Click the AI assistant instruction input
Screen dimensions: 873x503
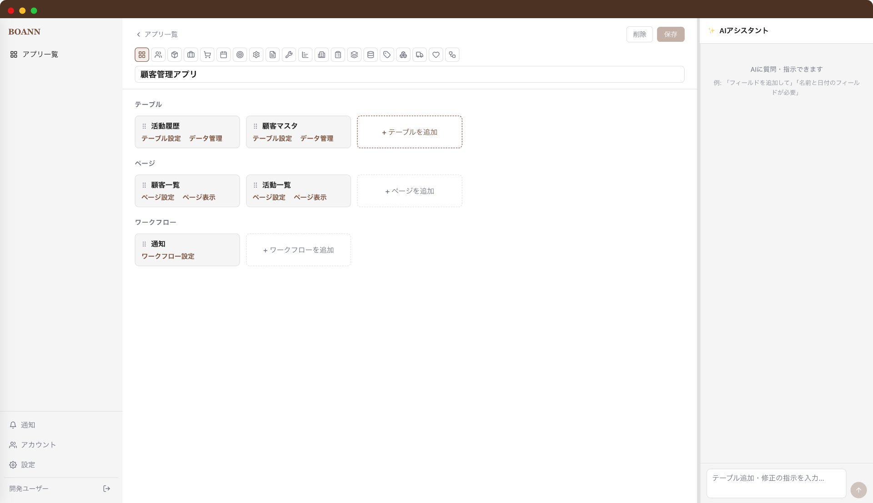click(x=776, y=483)
